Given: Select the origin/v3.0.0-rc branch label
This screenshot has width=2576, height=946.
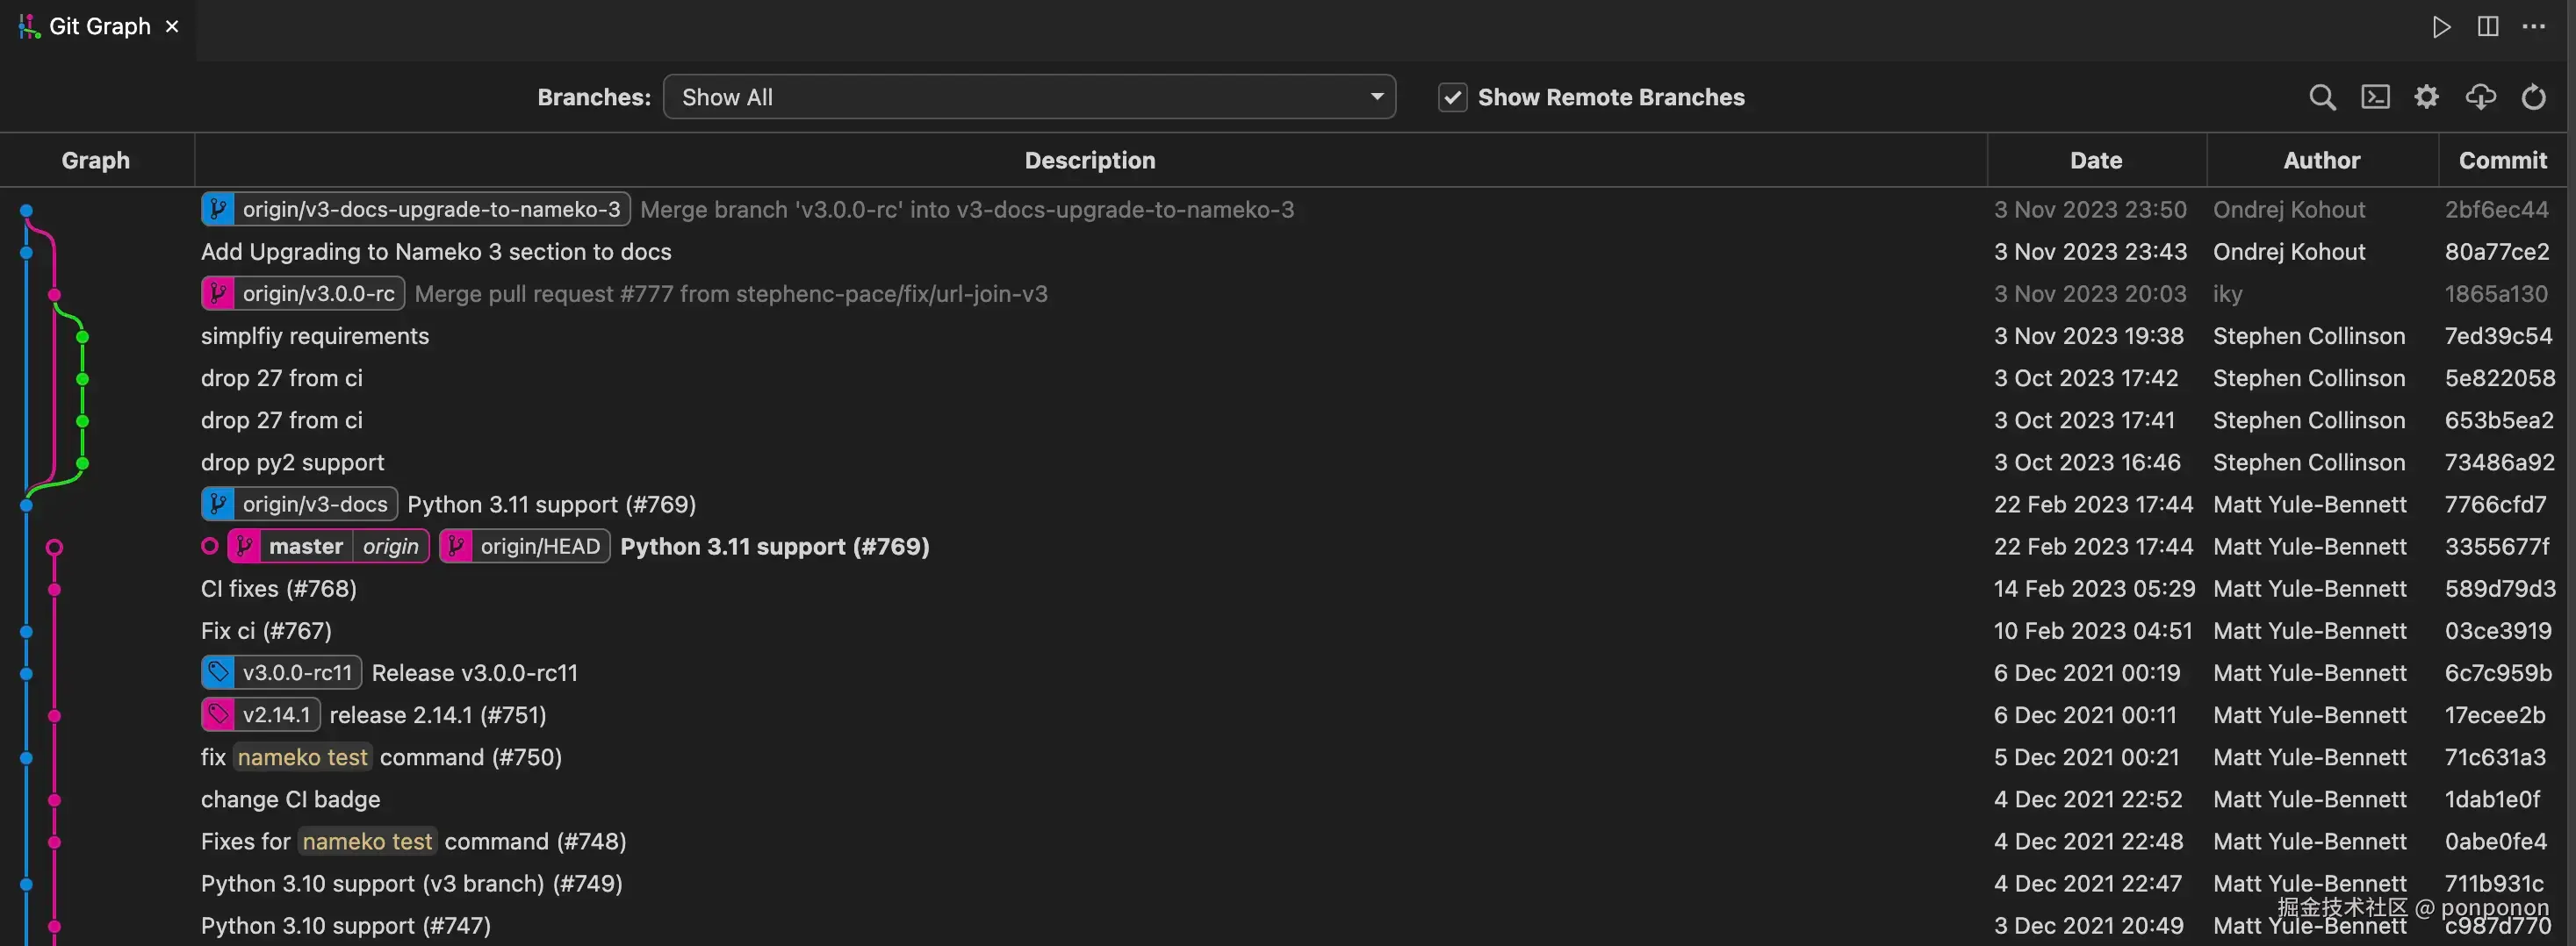Looking at the screenshot, I should pos(317,294).
